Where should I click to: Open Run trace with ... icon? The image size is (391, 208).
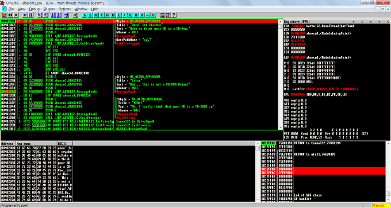click(x=148, y=15)
